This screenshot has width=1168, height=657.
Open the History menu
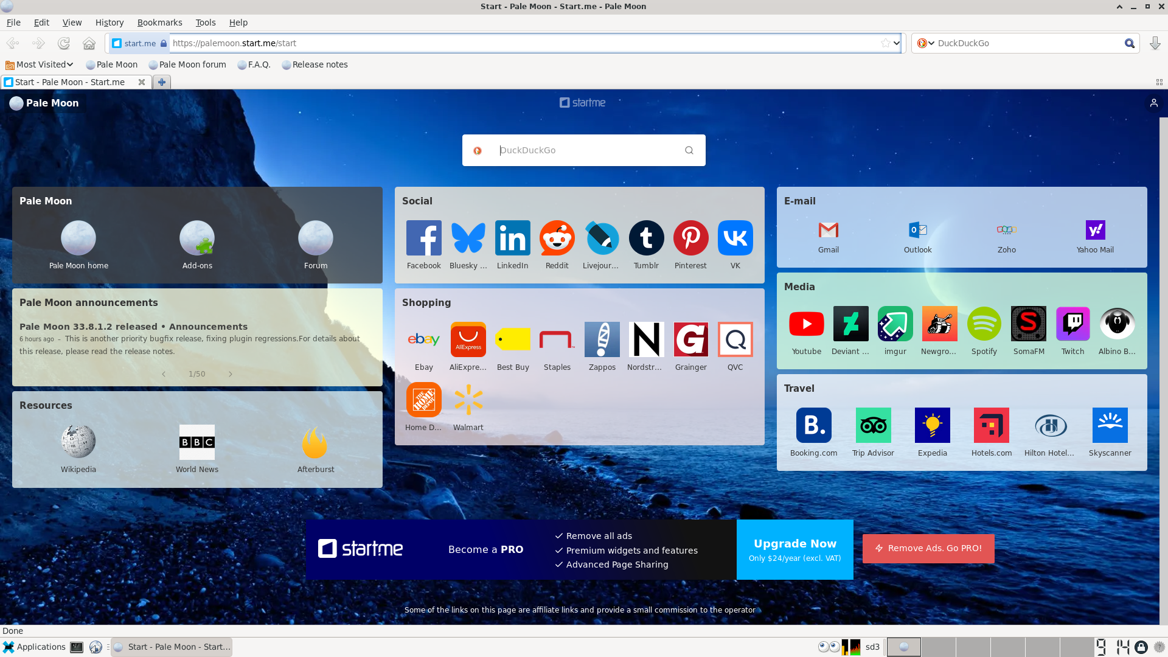(x=109, y=23)
